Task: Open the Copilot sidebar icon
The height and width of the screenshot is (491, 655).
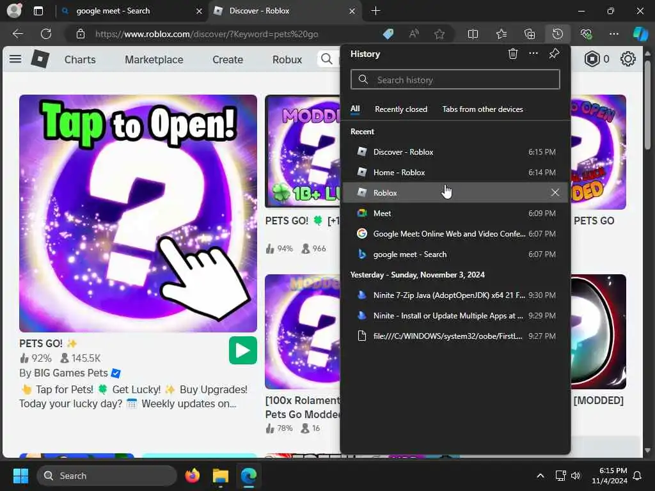Action: click(x=640, y=34)
